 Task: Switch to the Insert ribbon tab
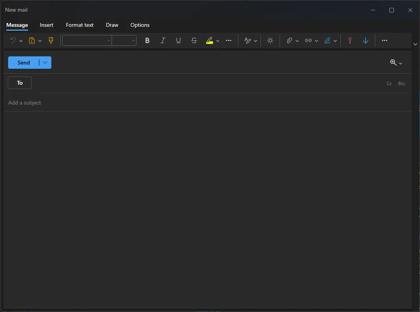(x=46, y=25)
